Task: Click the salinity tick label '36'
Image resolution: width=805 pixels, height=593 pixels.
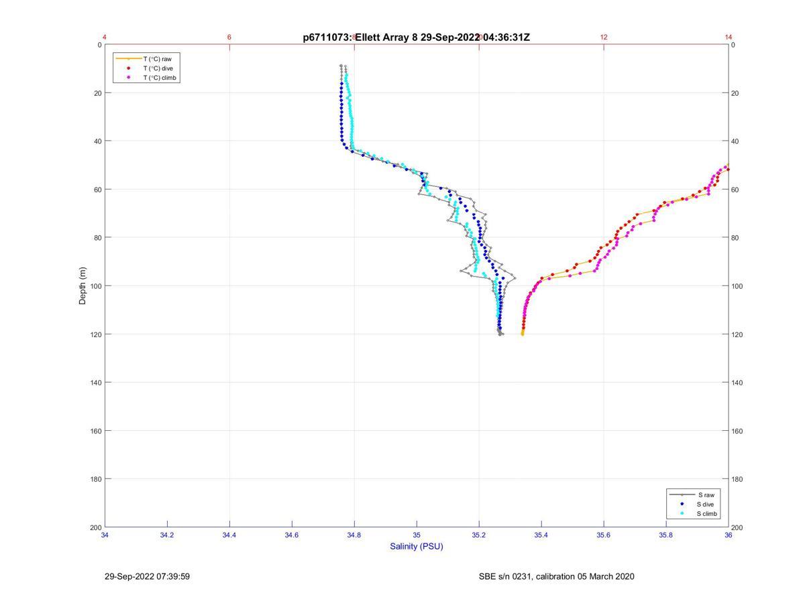Action: click(x=728, y=535)
